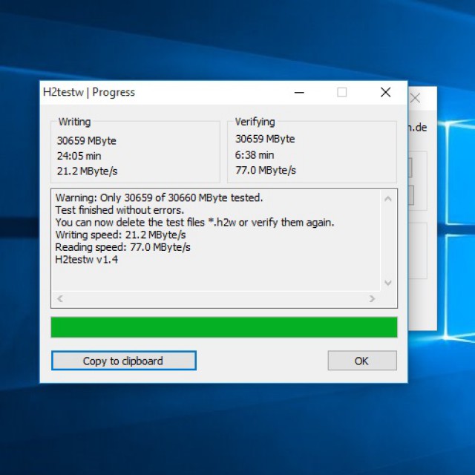Click 'Reading speed: 77.0 MByte/s' log line

(x=122, y=247)
